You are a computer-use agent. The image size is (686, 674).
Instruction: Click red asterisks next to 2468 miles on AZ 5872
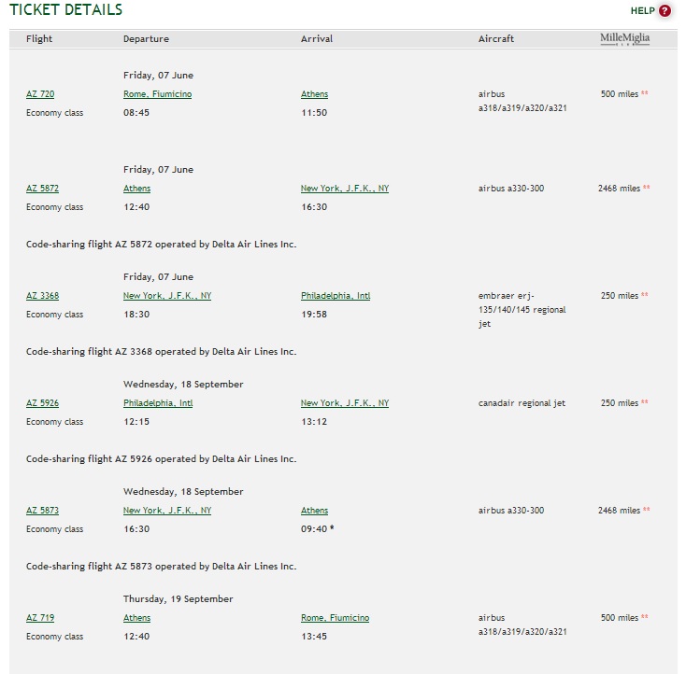[x=646, y=188]
